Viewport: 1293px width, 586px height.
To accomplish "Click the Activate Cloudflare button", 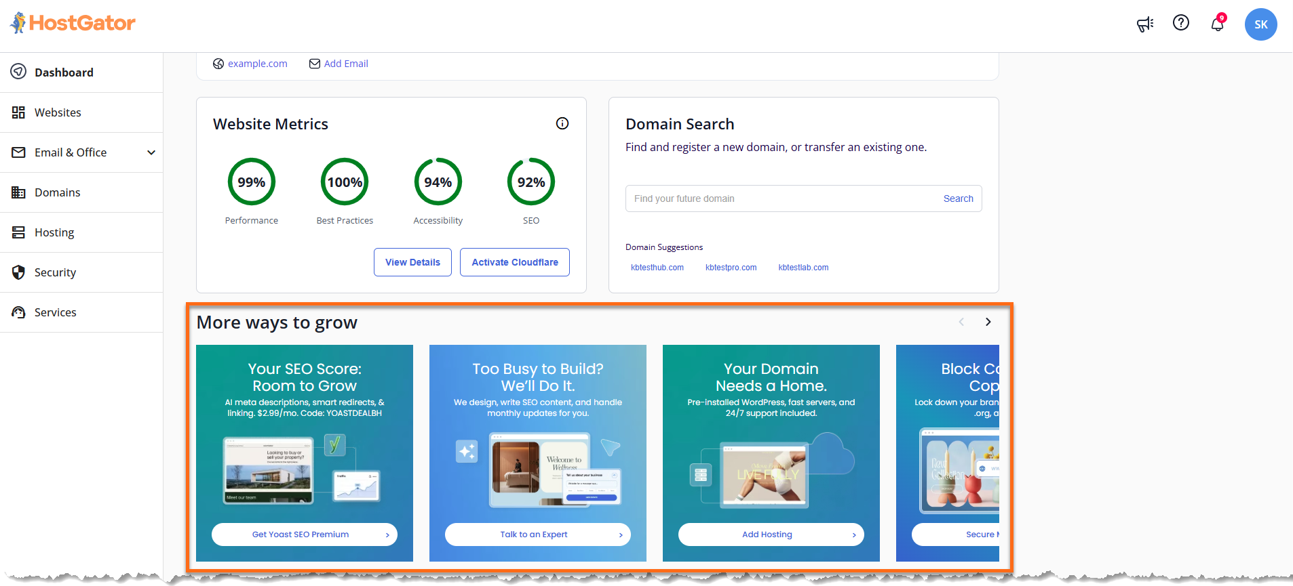I will coord(515,262).
